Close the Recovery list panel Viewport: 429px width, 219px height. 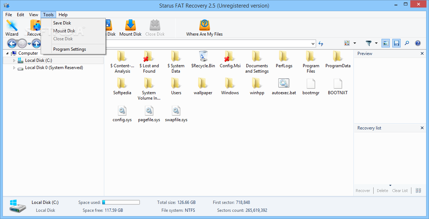tap(422, 128)
